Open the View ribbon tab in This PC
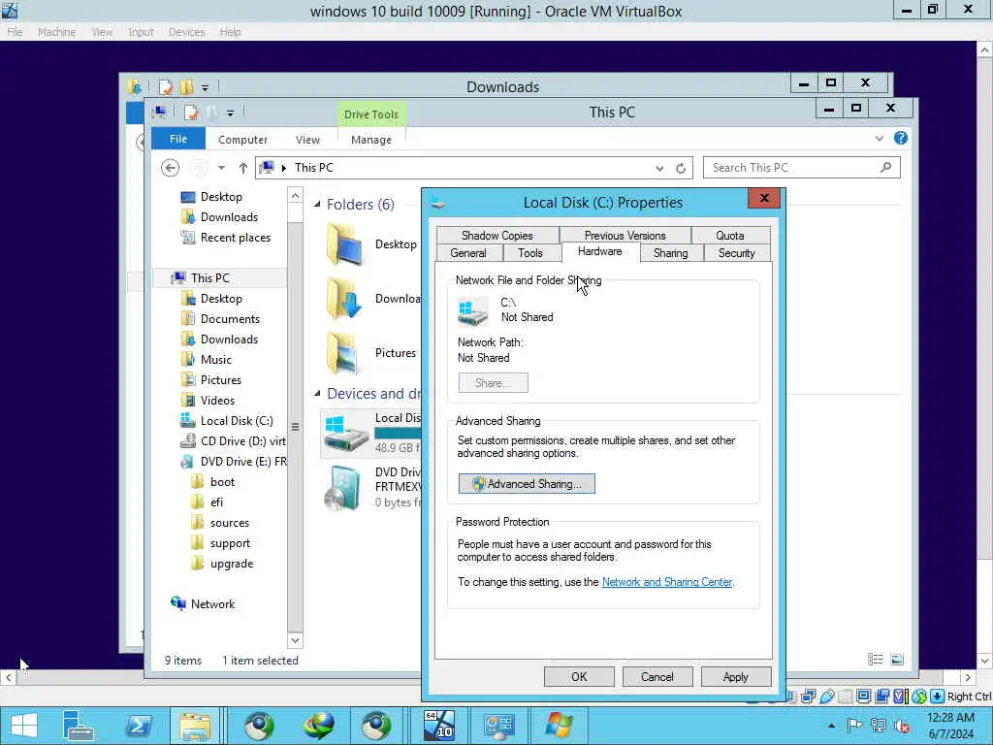Image resolution: width=993 pixels, height=745 pixels. pos(307,140)
